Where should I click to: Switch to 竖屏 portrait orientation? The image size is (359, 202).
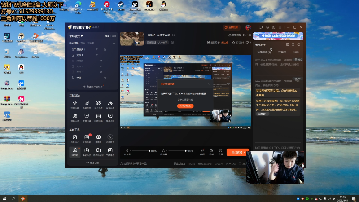click(x=114, y=36)
